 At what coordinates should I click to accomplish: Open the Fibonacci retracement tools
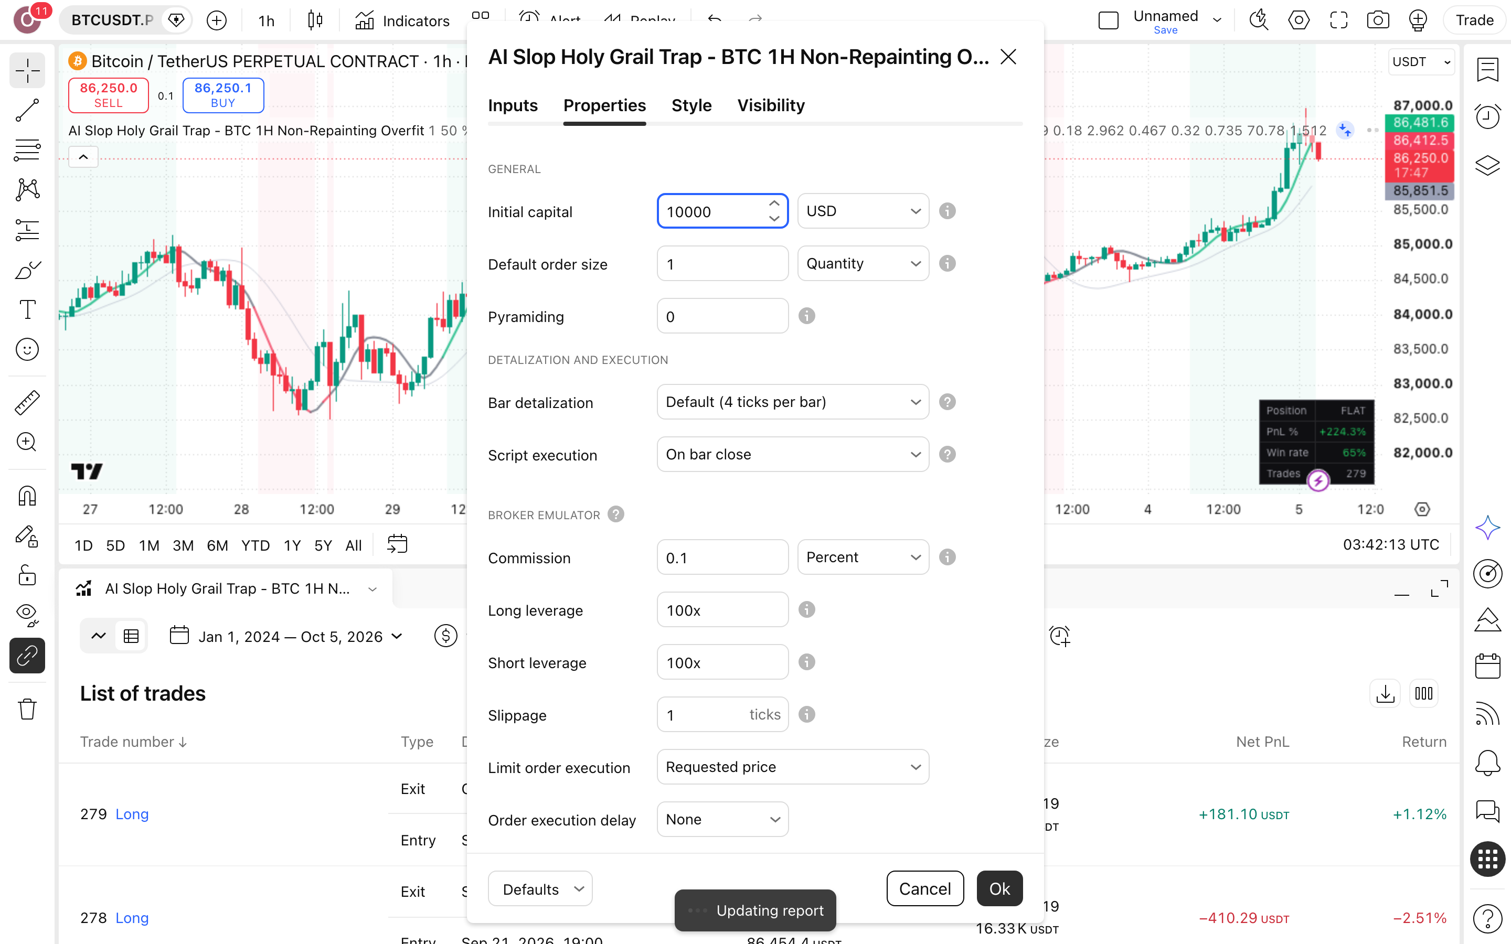coord(27,151)
